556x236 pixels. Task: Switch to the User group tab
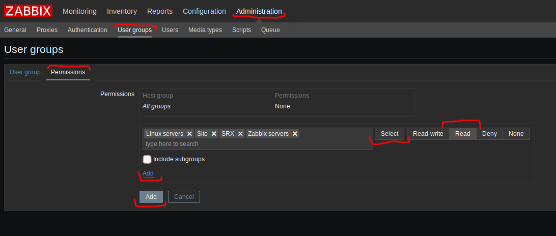point(25,72)
